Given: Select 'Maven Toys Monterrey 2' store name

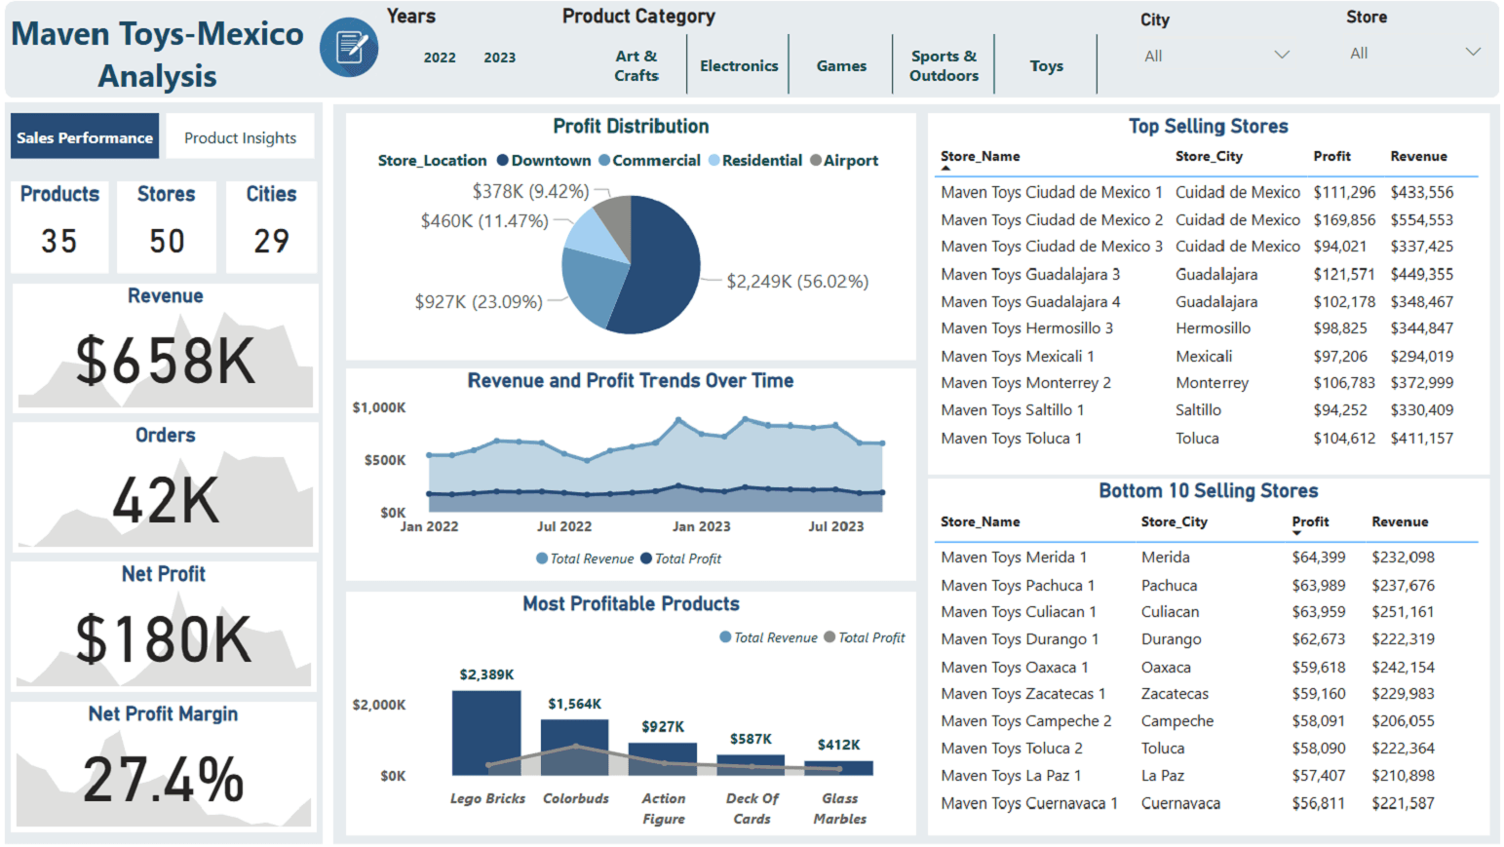Looking at the screenshot, I should 1025,383.
